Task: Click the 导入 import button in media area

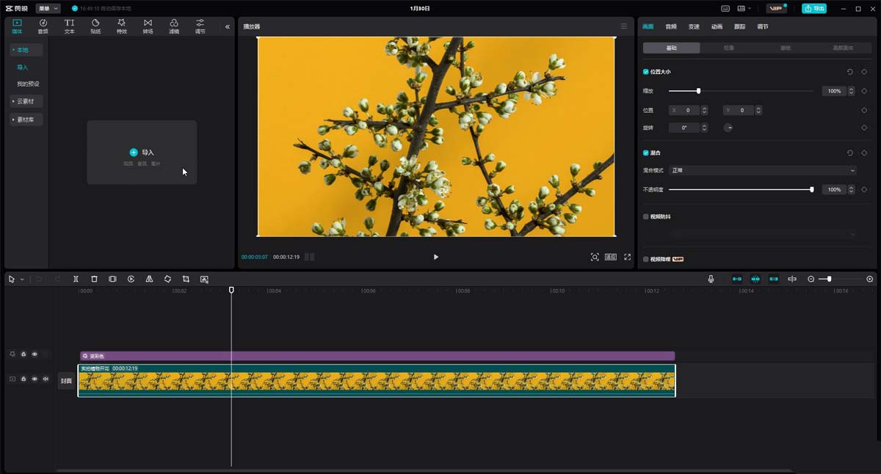Action: (x=142, y=153)
